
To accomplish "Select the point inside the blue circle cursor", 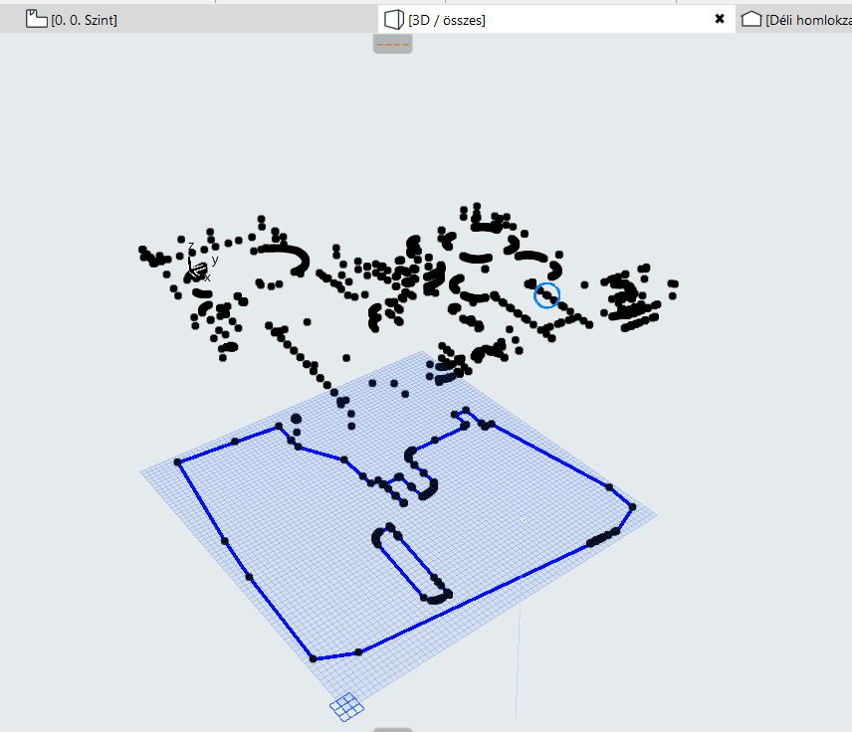I will tap(546, 295).
